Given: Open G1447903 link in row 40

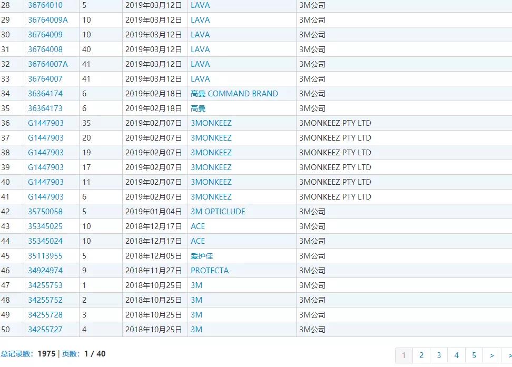Looking at the screenshot, I should [46, 182].
